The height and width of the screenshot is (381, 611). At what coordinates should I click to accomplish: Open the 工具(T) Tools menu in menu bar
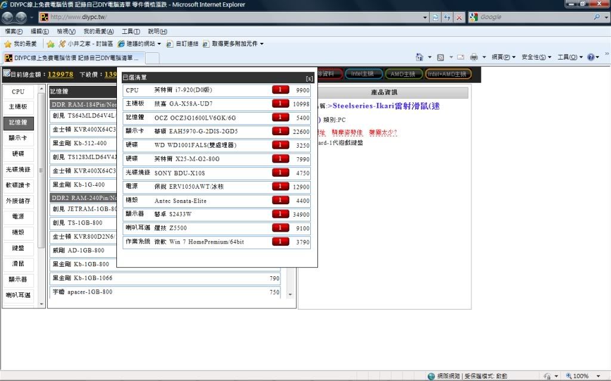coord(131,31)
